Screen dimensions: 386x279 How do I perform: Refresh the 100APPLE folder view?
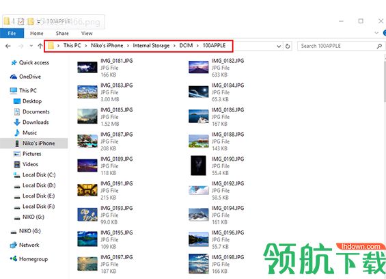(288, 46)
